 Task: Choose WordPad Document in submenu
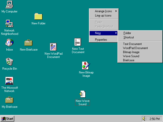coord(140,48)
